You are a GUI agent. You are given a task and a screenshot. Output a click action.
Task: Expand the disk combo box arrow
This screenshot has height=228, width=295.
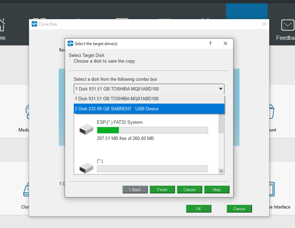[x=221, y=89]
